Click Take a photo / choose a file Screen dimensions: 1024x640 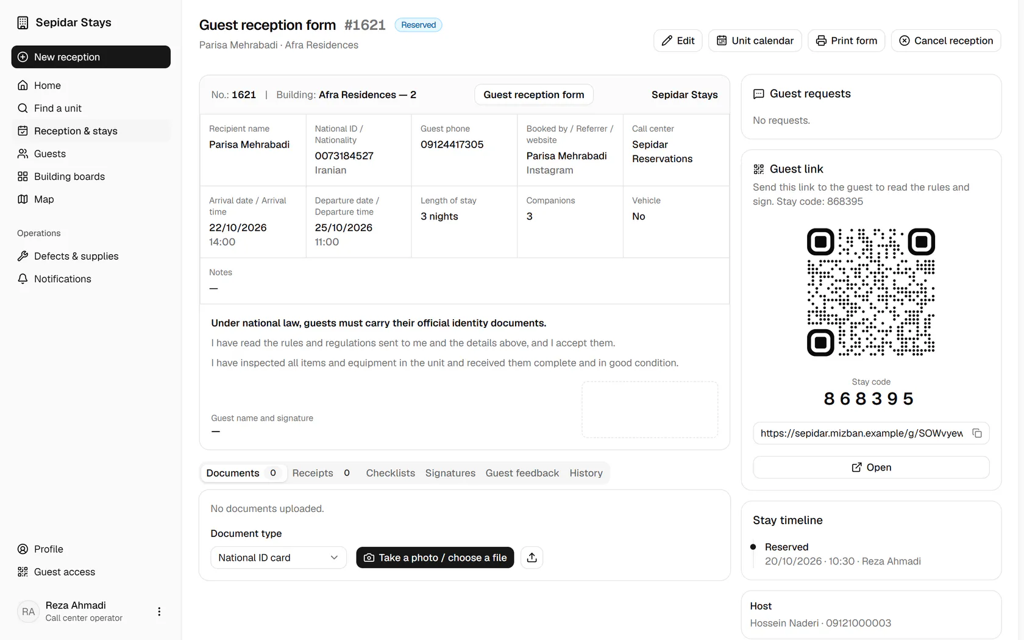(435, 558)
